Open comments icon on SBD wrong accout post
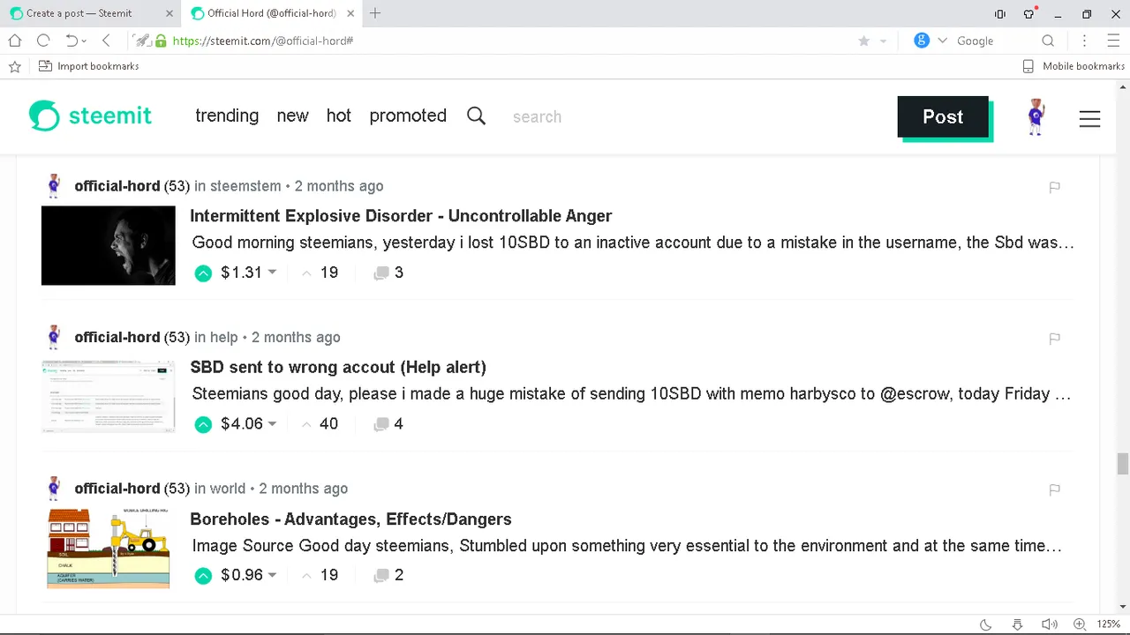Screen dimensions: 1130x635 pos(381,424)
